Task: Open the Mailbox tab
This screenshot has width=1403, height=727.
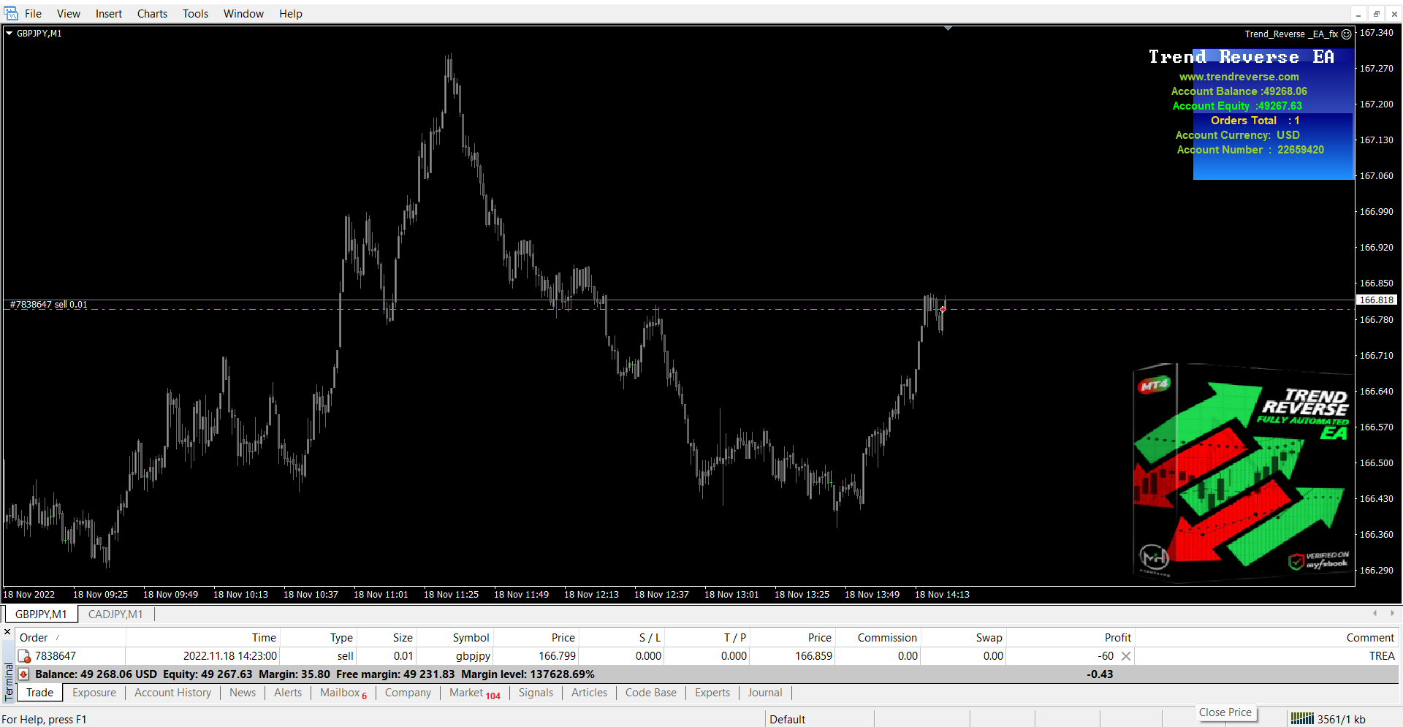Action: click(343, 693)
